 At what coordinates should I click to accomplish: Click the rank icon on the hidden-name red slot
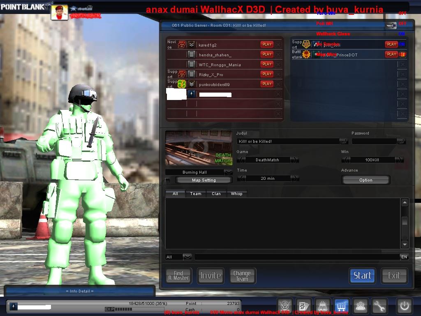(192, 94)
